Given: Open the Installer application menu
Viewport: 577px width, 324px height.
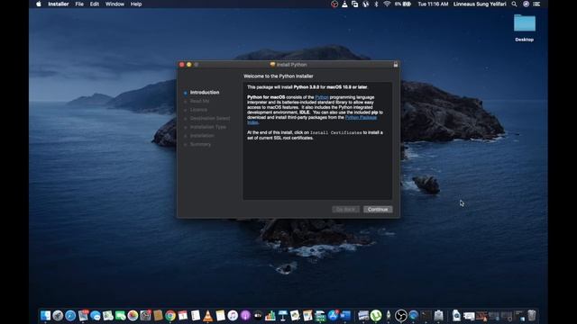Looking at the screenshot, I should 58,4.
